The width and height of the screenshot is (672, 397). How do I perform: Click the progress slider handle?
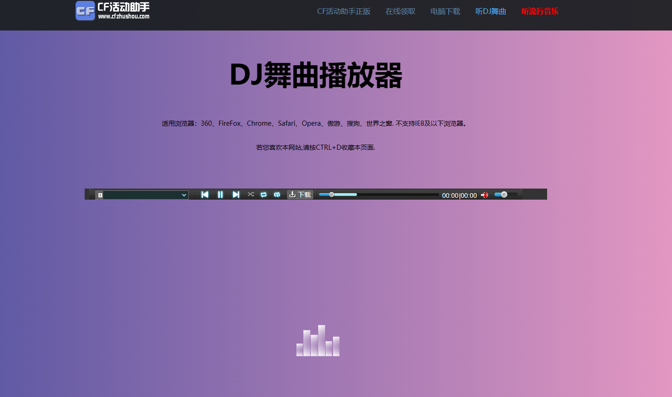point(332,195)
